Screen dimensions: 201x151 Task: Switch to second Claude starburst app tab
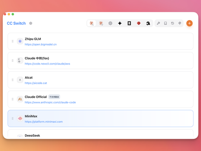(x=101, y=23)
